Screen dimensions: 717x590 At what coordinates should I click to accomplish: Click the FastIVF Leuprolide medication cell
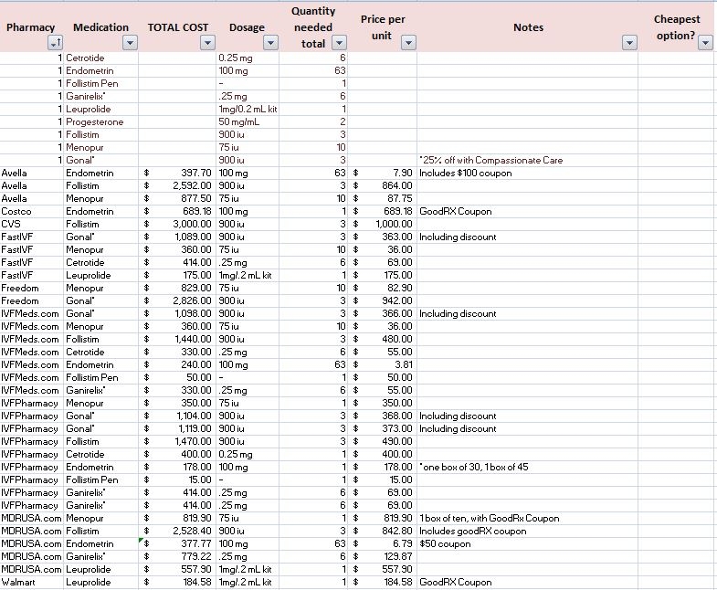pos(101,275)
